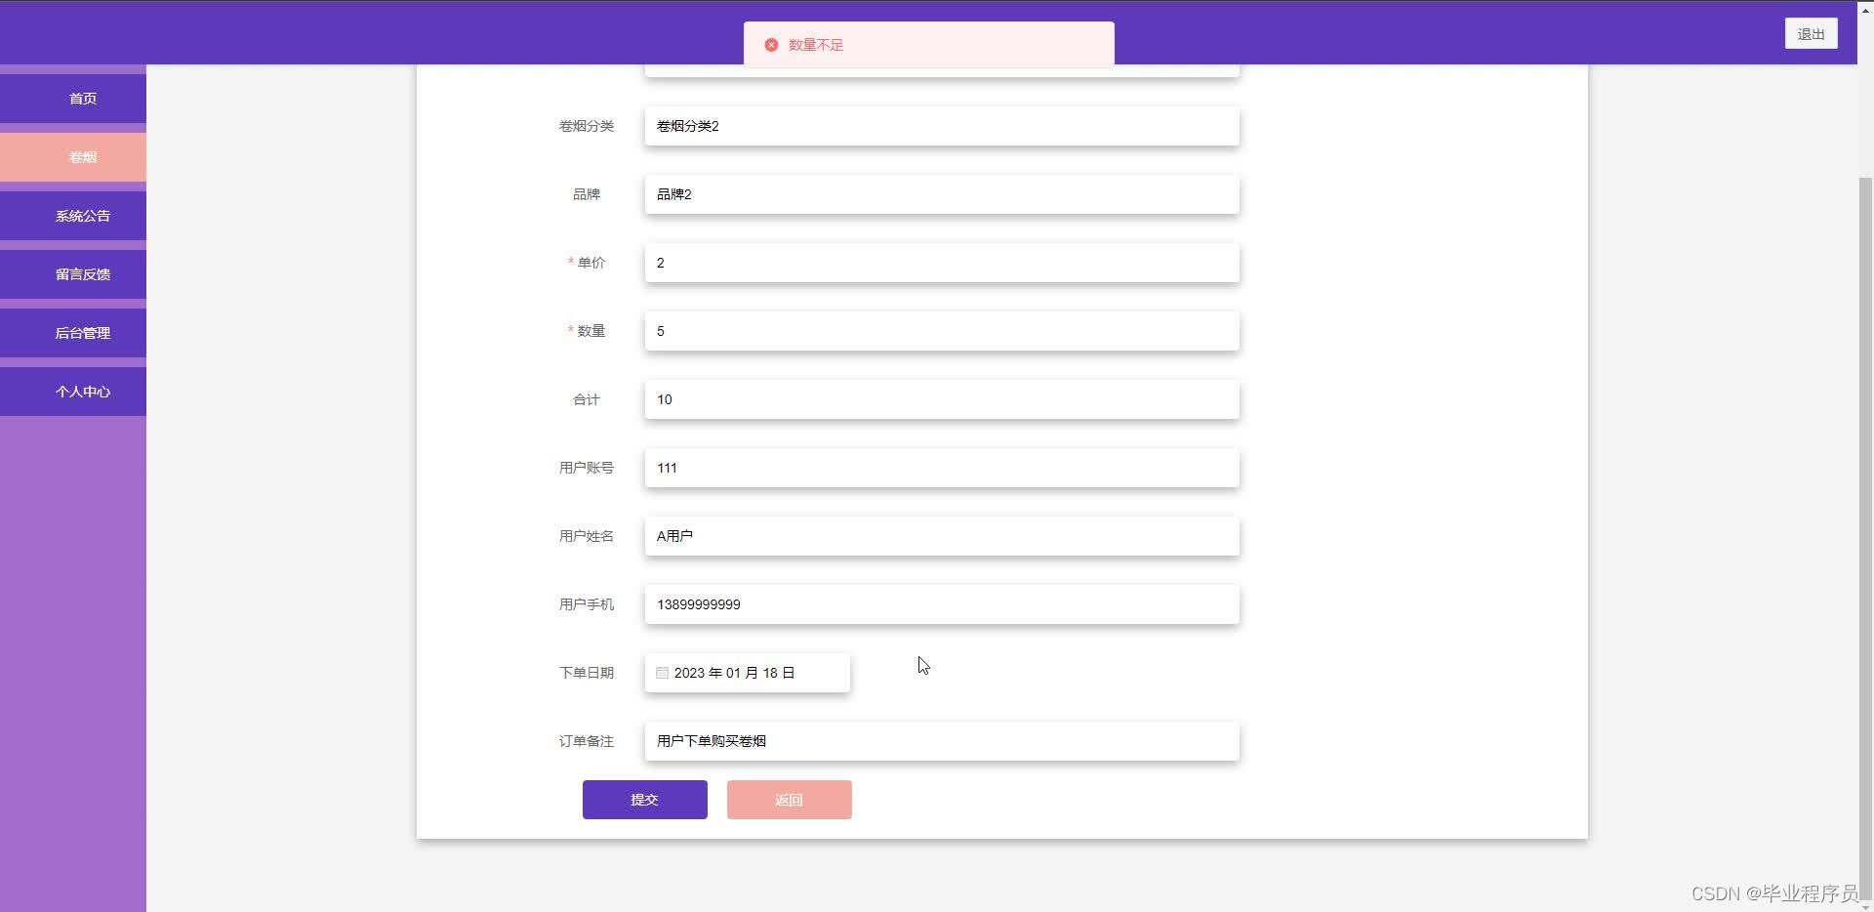Screen dimensions: 1874x912
Task: Select the 卷烟 sidebar item
Action: (73, 157)
